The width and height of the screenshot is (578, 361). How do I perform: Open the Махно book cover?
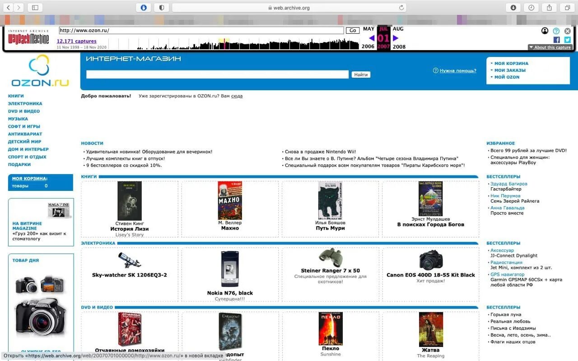[230, 201]
